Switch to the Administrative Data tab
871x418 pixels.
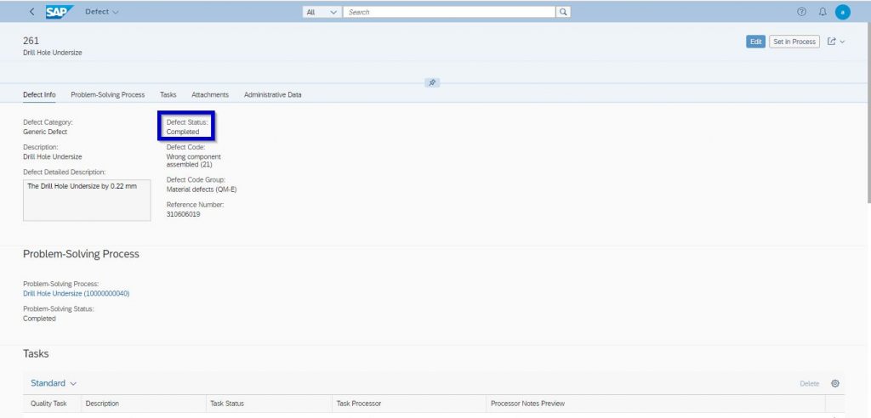273,95
